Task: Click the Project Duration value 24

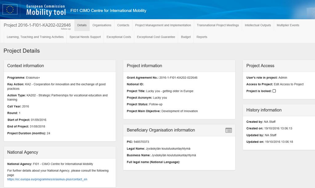Action: [48, 133]
